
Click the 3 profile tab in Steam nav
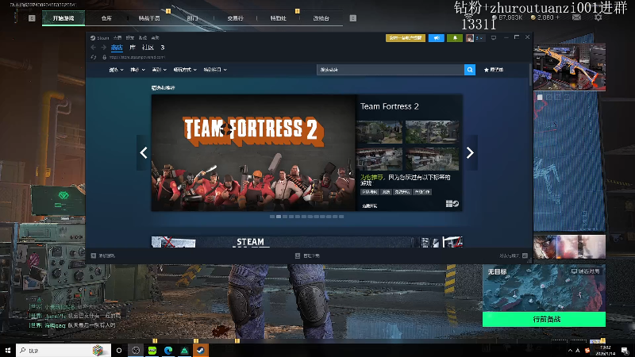[x=163, y=48]
